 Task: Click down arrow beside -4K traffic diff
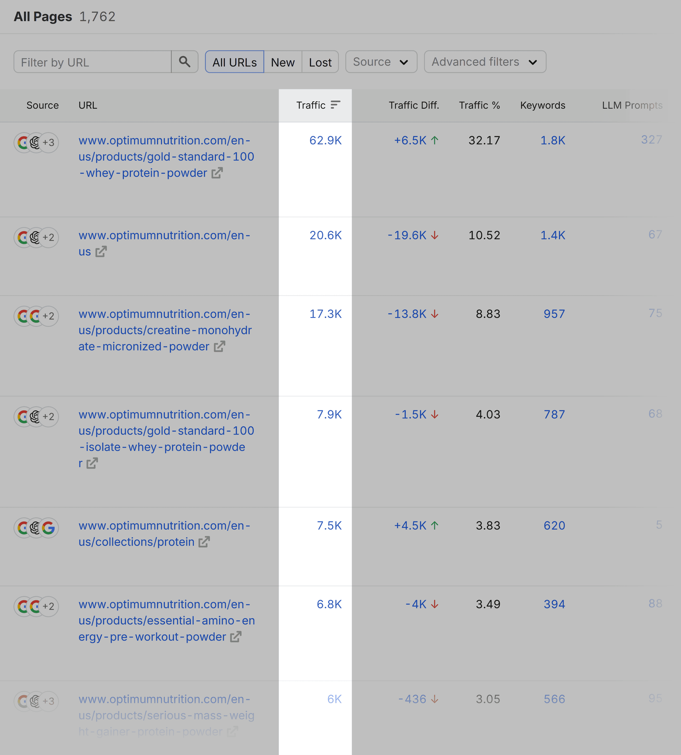tap(434, 604)
